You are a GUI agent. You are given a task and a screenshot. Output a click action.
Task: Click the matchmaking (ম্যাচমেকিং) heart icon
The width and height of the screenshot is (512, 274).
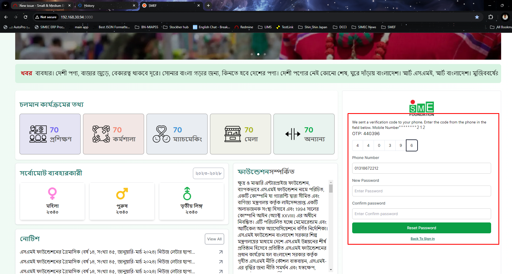coord(161,134)
